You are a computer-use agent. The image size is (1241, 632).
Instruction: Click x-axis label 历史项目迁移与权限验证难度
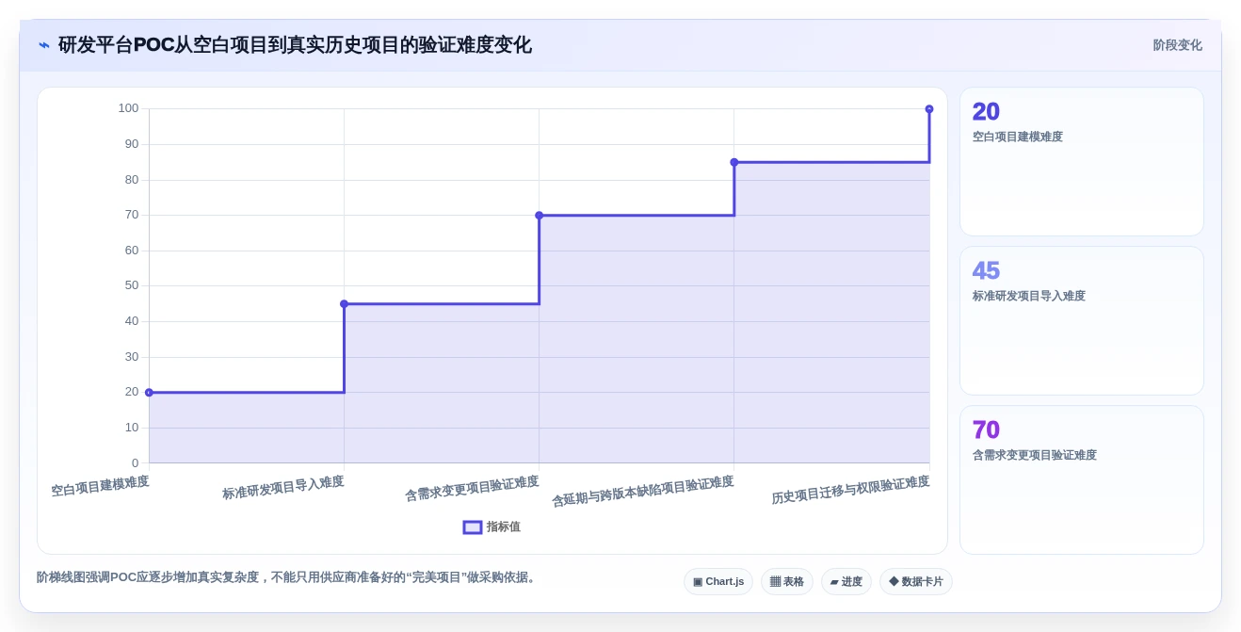pos(850,490)
